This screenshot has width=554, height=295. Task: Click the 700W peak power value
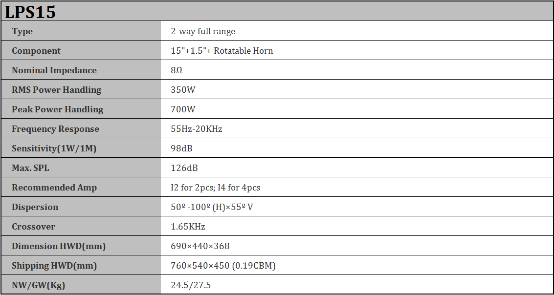(x=183, y=109)
